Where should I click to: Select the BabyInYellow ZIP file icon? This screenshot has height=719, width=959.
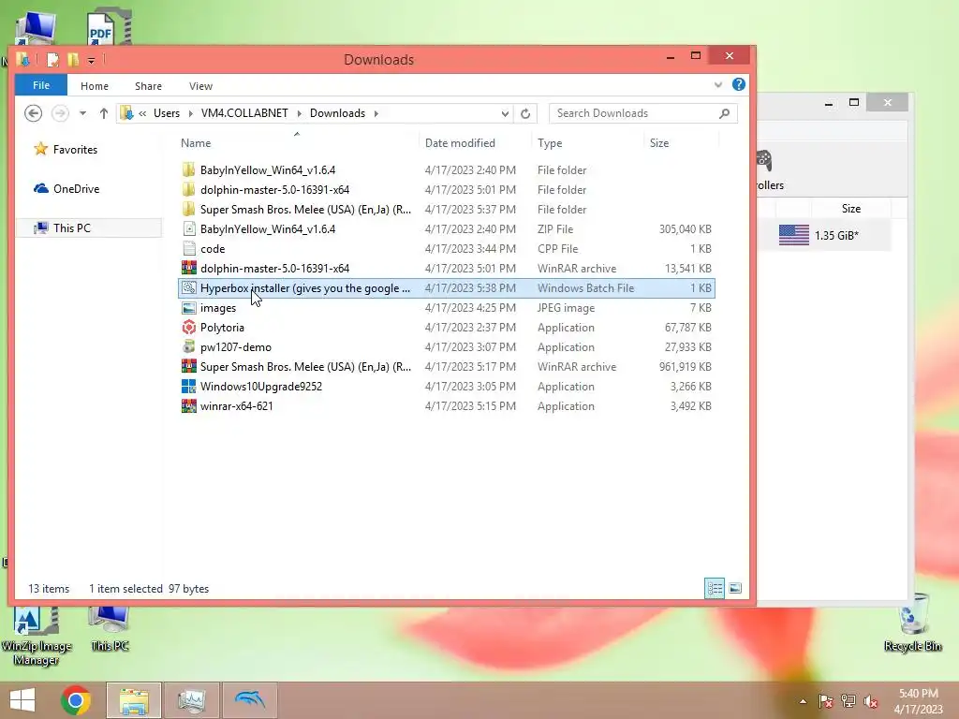click(x=189, y=228)
